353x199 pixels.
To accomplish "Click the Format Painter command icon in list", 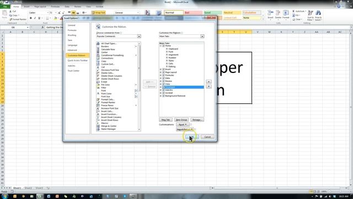I will pyautogui.click(x=98, y=102).
